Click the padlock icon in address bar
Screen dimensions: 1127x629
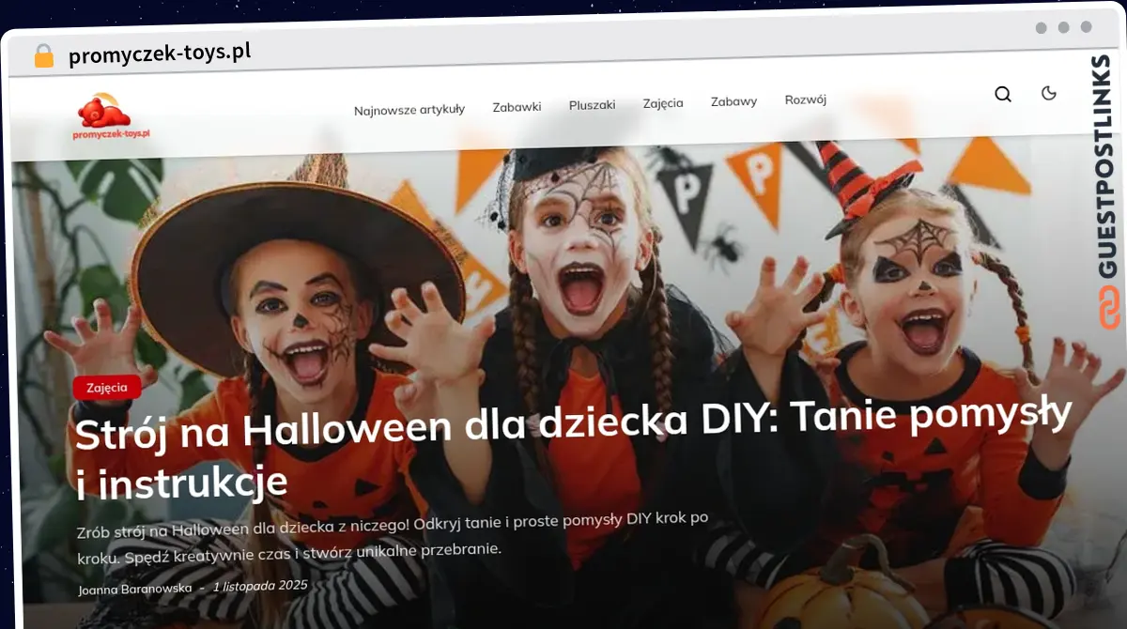(43, 56)
